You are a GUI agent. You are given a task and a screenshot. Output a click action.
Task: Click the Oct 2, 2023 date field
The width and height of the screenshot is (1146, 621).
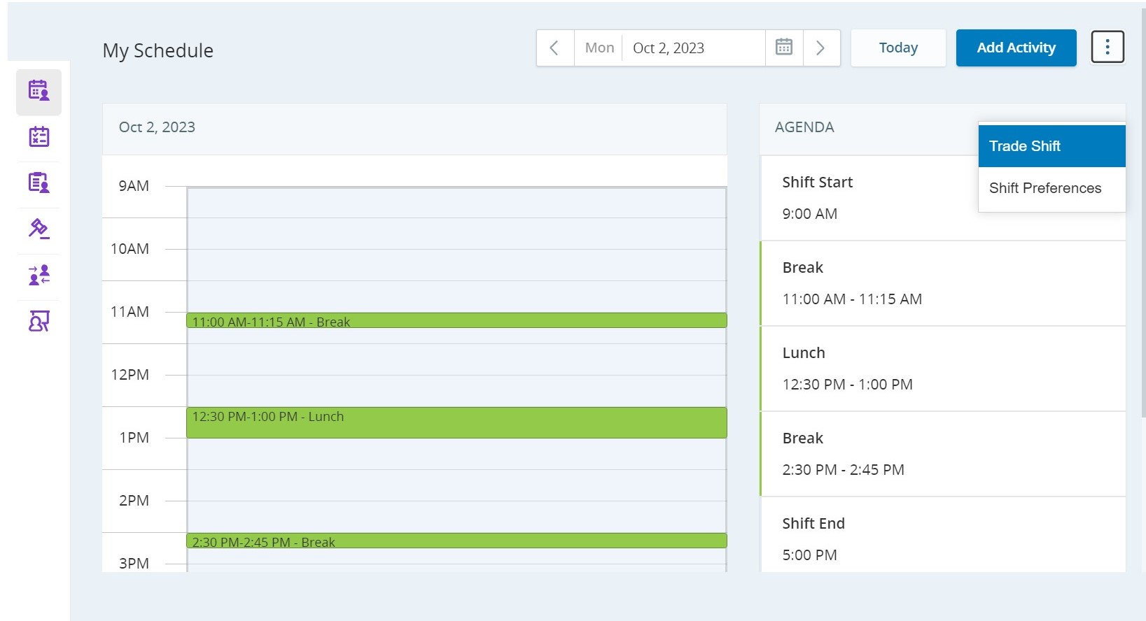(693, 48)
